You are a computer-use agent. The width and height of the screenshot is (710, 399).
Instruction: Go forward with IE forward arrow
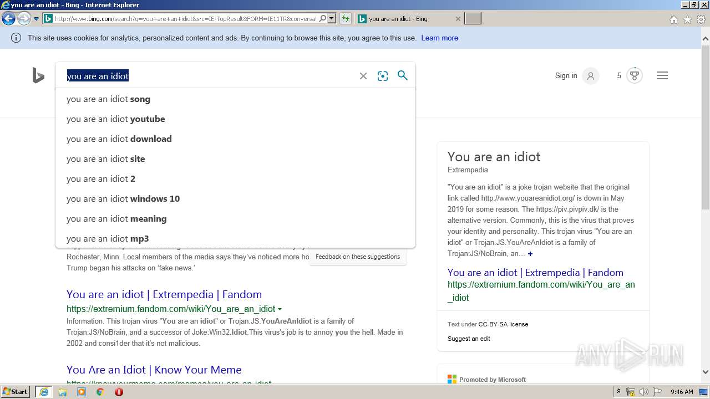tap(23, 19)
